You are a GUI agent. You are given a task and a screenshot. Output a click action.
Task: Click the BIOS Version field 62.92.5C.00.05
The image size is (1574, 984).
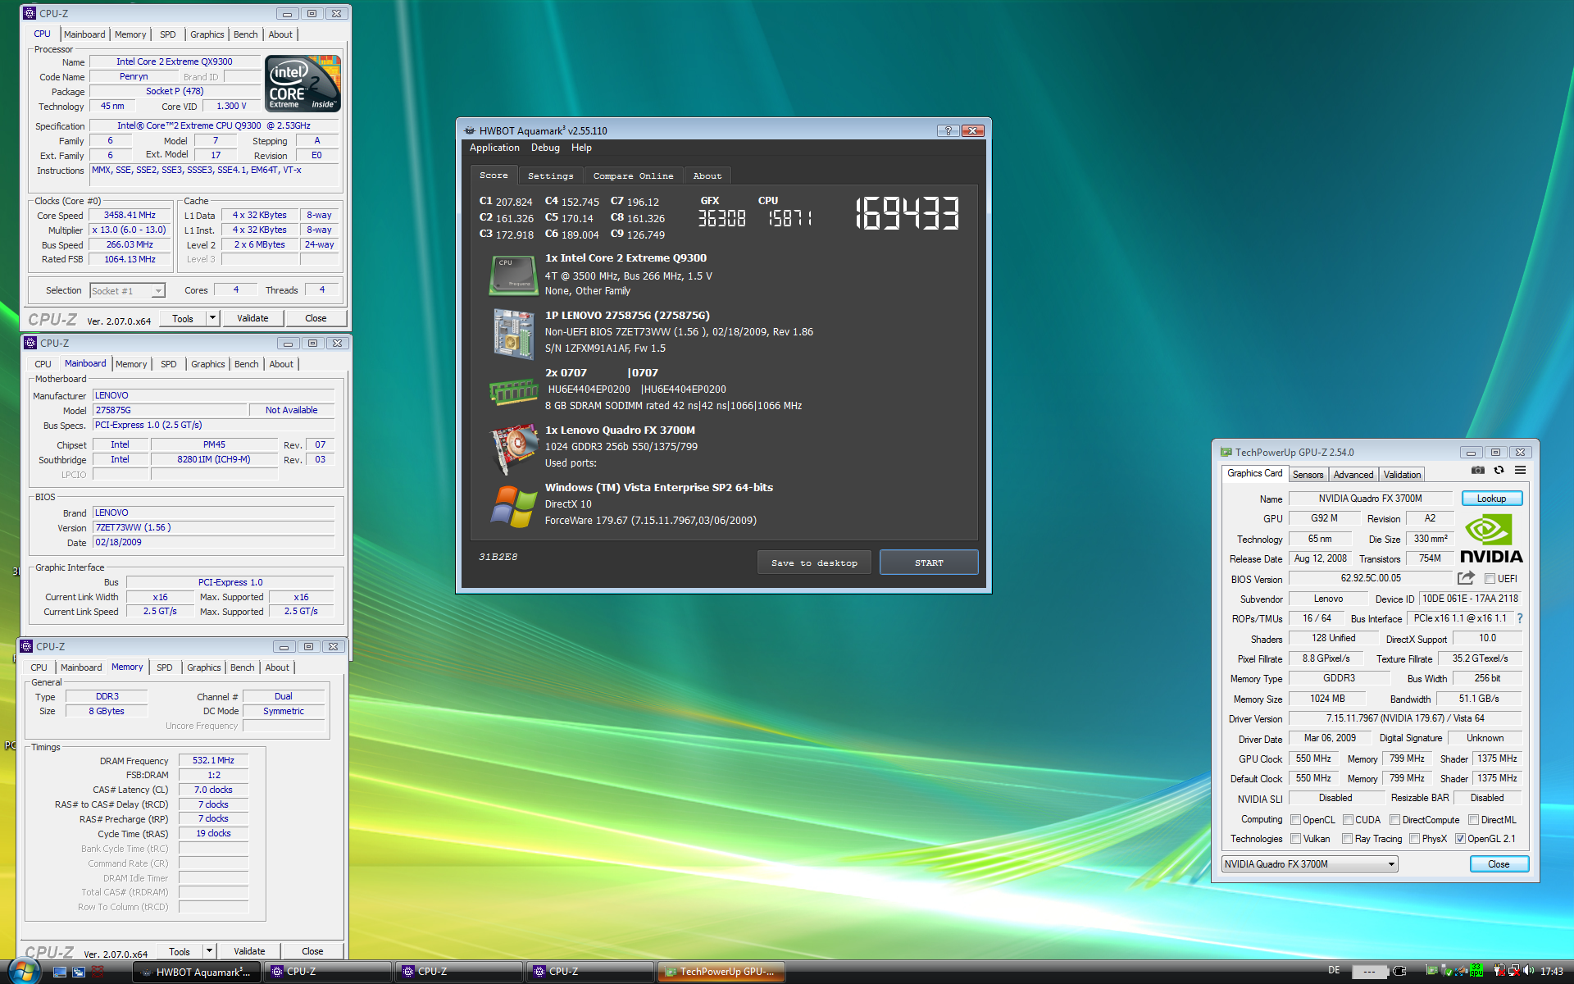tap(1371, 578)
